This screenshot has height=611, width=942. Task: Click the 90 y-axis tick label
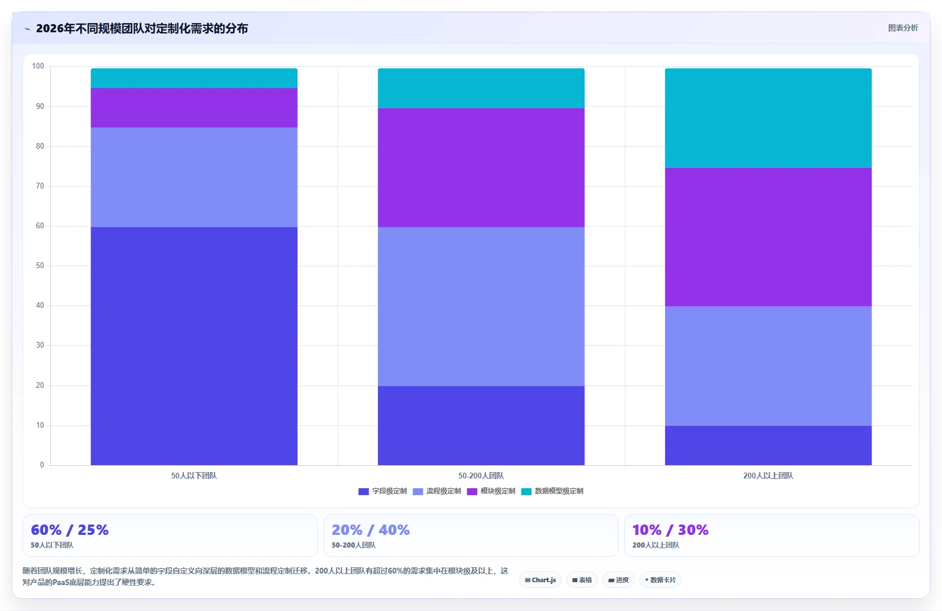[40, 107]
